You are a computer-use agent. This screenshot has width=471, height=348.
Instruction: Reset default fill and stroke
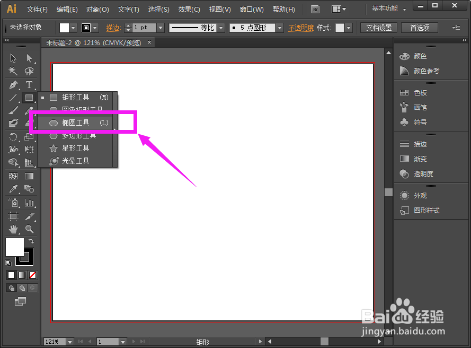click(x=8, y=263)
